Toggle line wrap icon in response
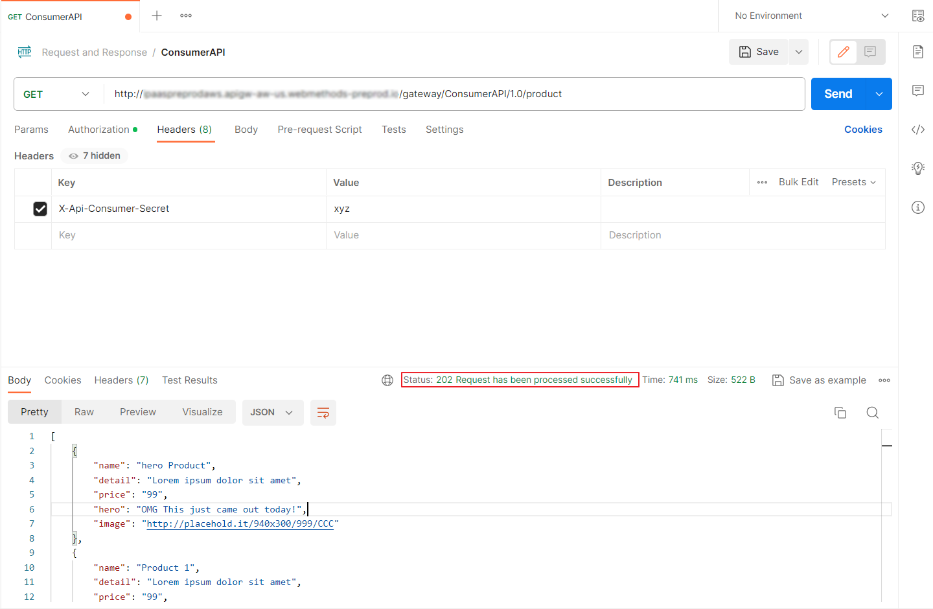This screenshot has height=609, width=933. coord(323,413)
